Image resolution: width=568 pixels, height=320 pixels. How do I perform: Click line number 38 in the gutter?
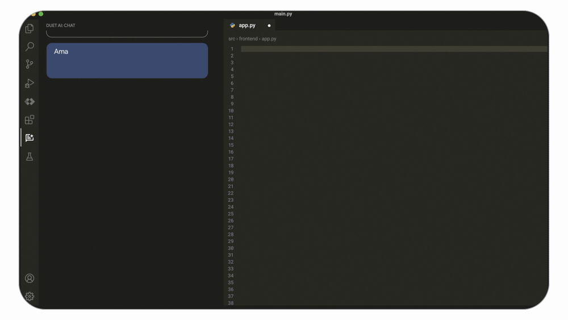231,304
